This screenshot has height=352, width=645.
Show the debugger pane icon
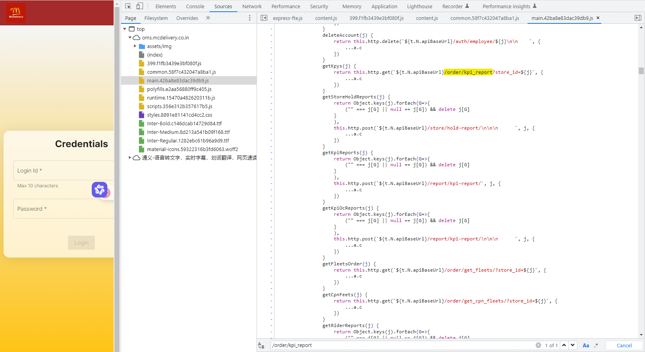(x=638, y=18)
